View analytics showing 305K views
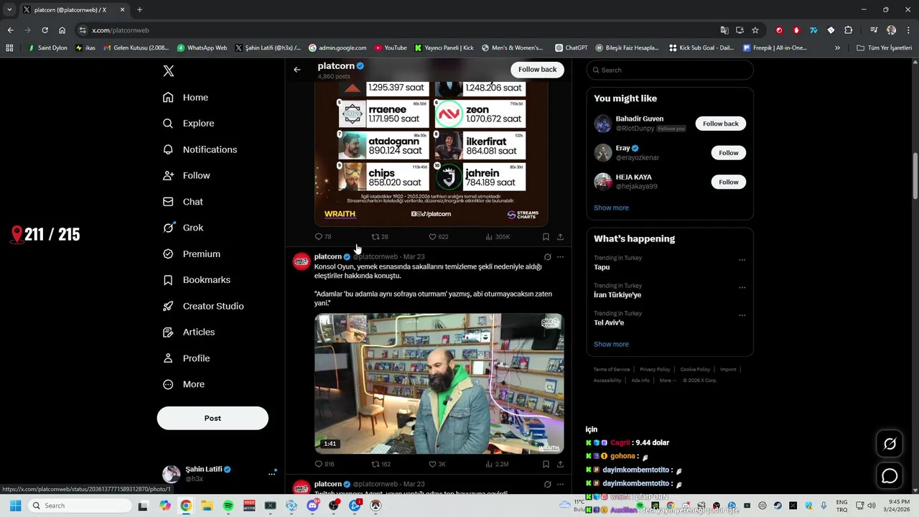Screen dimensions: 919x517 click(x=498, y=236)
